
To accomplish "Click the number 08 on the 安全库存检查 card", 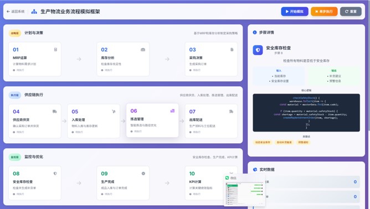I will [16, 174].
